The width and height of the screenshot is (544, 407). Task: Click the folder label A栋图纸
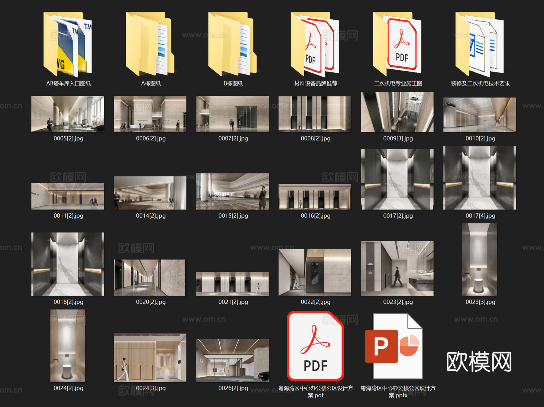[x=151, y=83]
